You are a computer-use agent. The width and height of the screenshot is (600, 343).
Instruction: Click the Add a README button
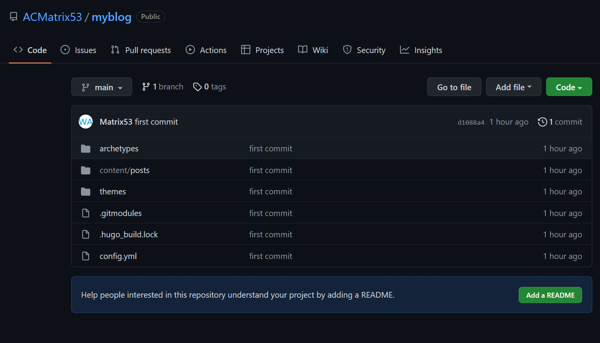[550, 295]
